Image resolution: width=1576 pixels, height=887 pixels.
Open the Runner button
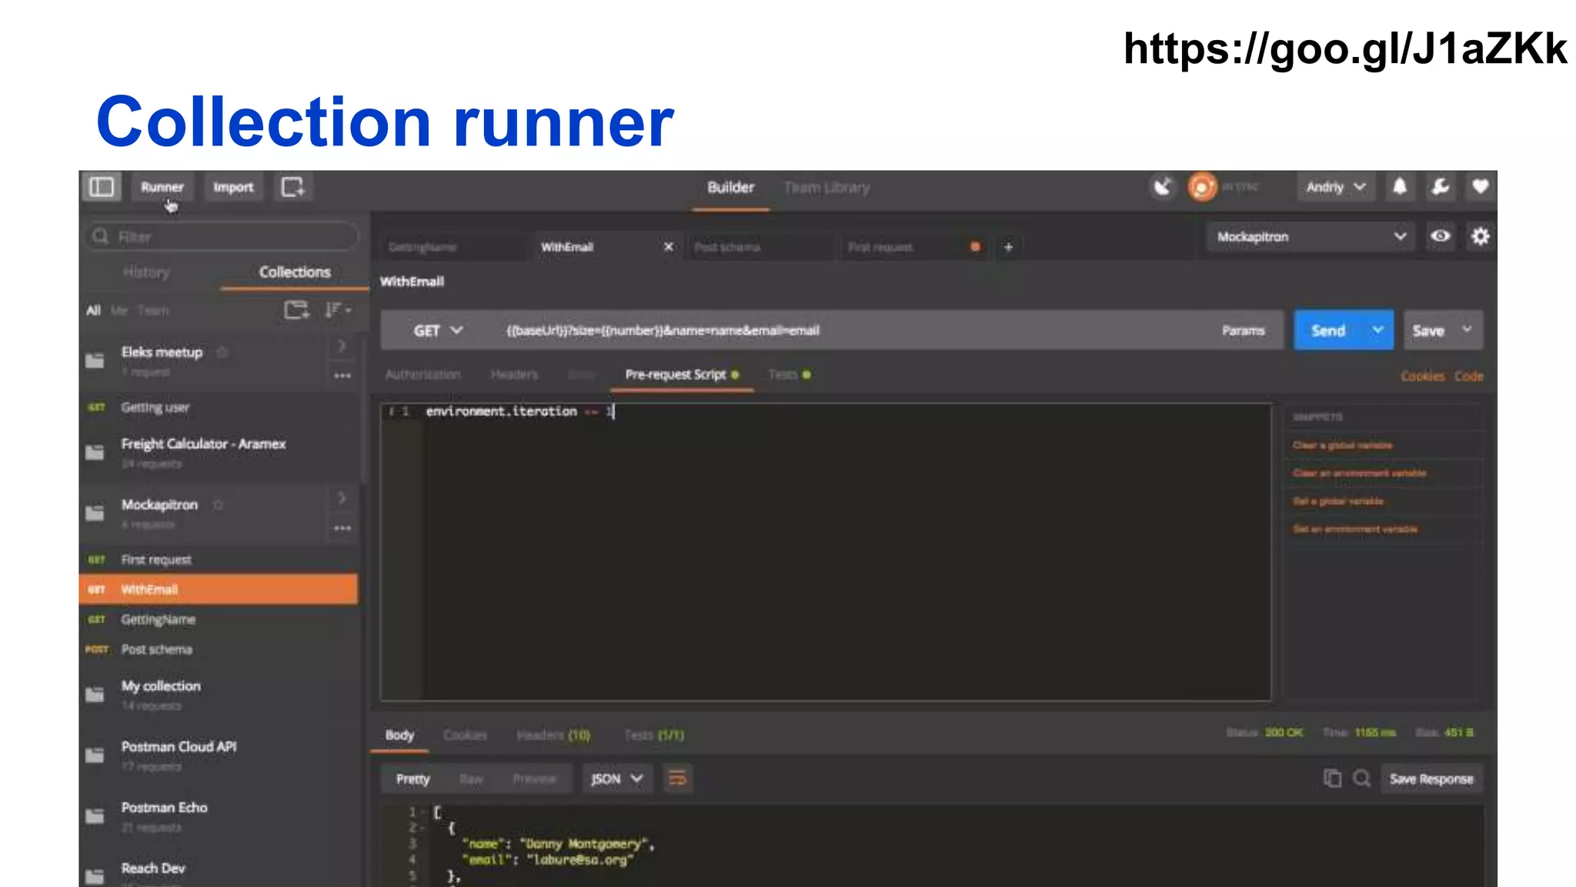pyautogui.click(x=162, y=187)
